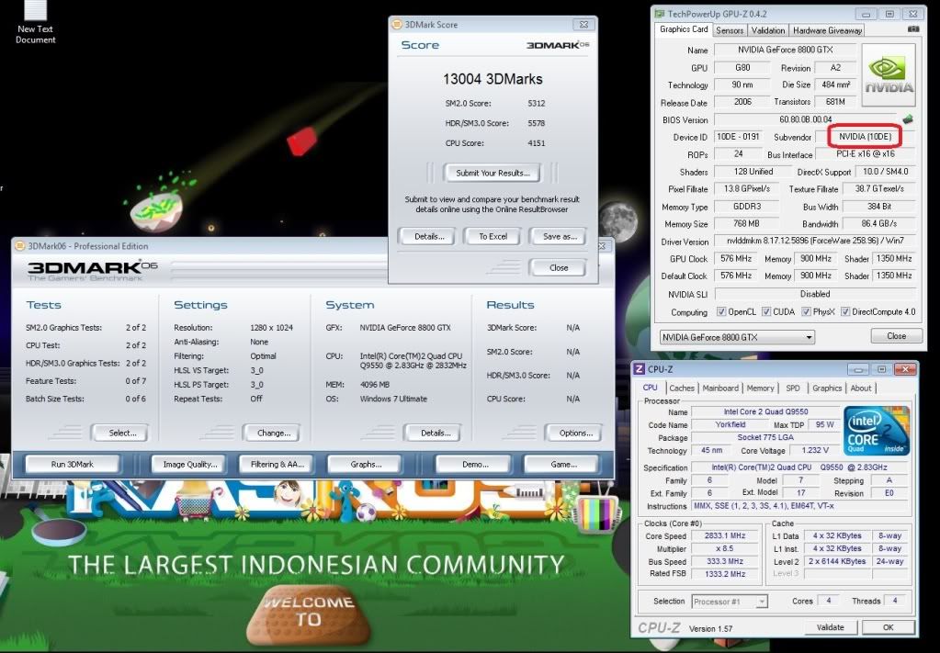Open the NVIDIA GeForce 8800 GTX card dropdown
The image size is (940, 653).
737,337
